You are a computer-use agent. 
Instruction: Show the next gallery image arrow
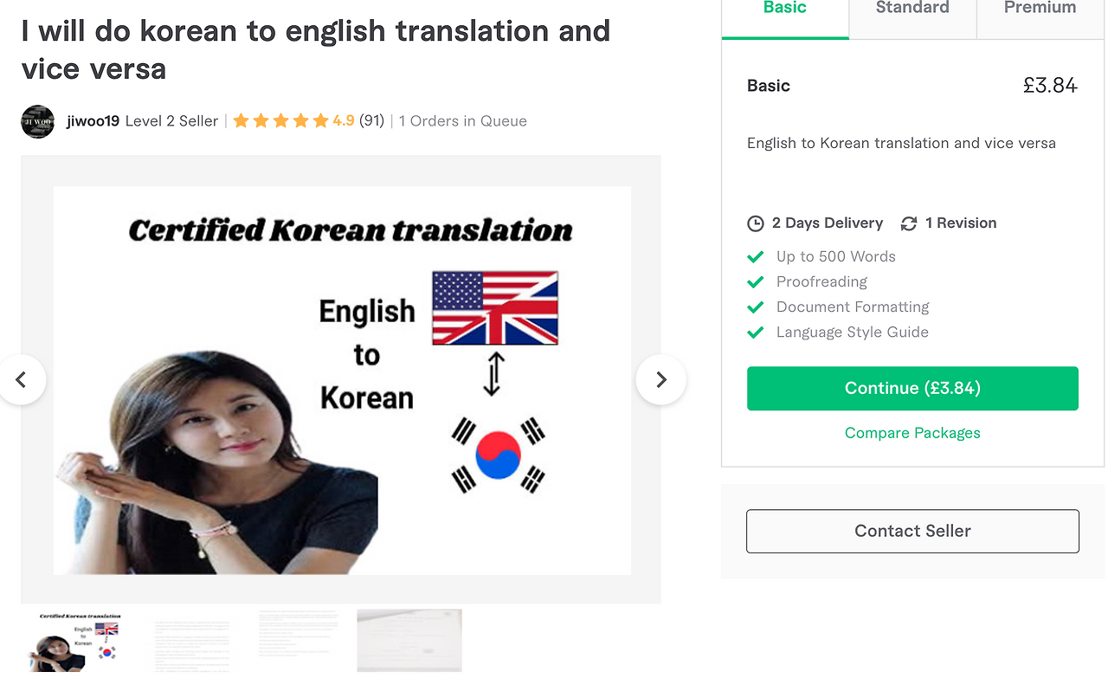click(x=660, y=379)
